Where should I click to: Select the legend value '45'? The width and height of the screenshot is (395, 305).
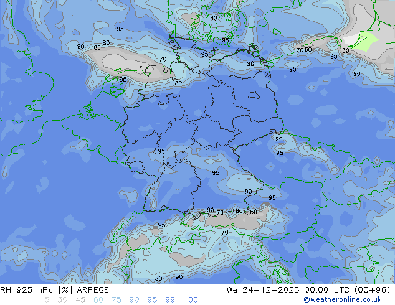(x=80, y=299)
